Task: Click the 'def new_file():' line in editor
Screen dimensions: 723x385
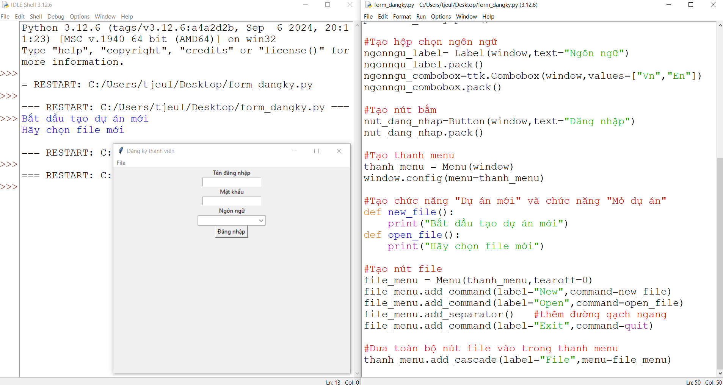Action: point(409,212)
